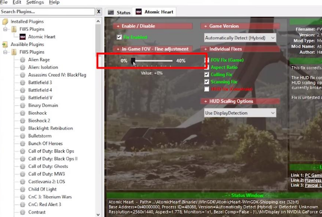This screenshot has width=322, height=217.
Task: Click gear icon next to Blacklight: Retribution
Action: click(x=23, y=129)
